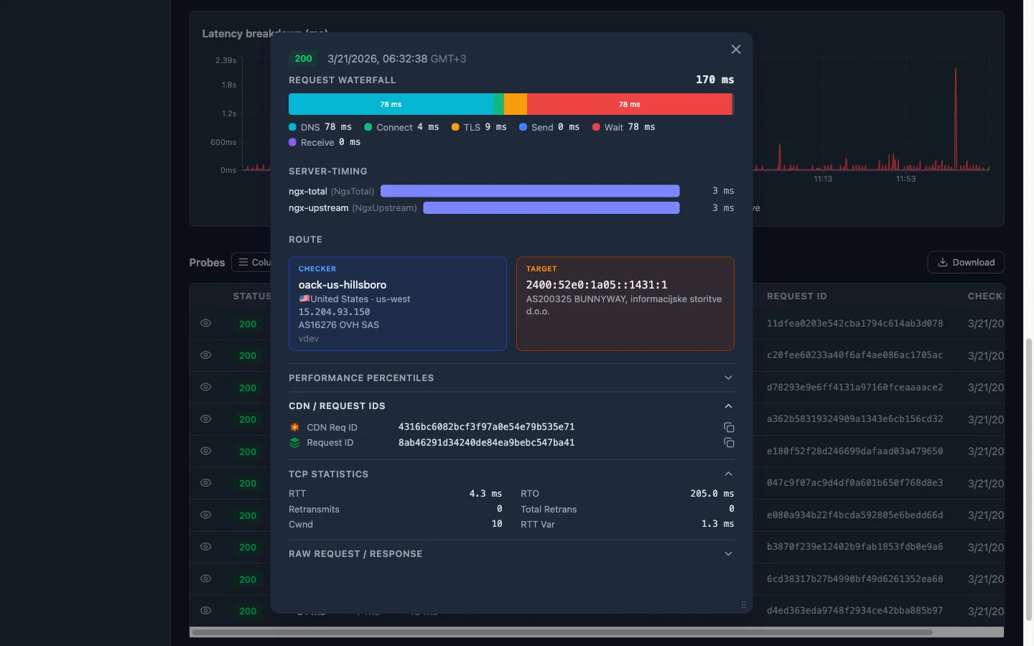The width and height of the screenshot is (1034, 646).
Task: Toggle eye icon for second probe row
Action: tap(205, 355)
